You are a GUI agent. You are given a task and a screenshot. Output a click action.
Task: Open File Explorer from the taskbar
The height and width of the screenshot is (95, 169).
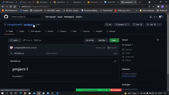tap(25, 93)
